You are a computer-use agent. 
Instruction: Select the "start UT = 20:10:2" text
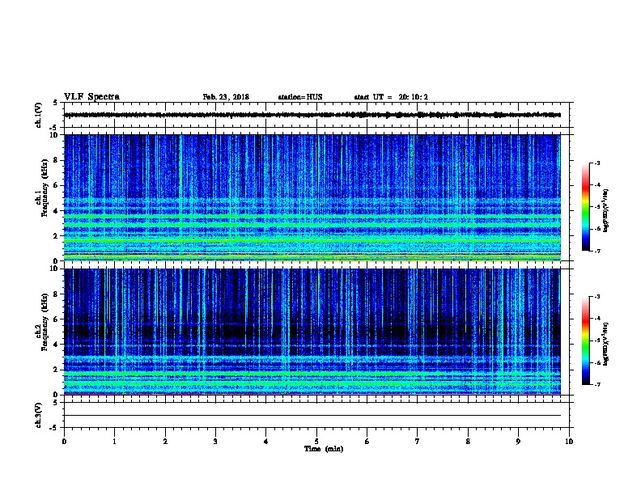391,97
